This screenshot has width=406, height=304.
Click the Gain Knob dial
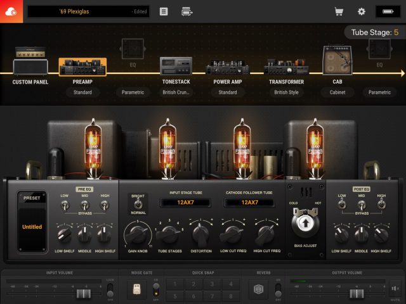point(138,235)
